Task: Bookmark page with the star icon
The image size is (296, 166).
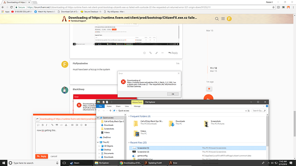Action: (273, 7)
